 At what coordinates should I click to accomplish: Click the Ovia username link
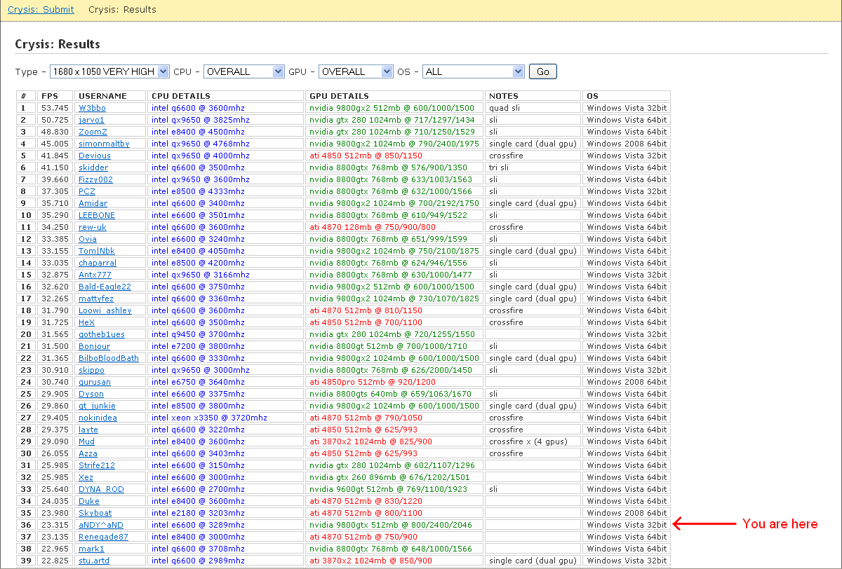[88, 239]
